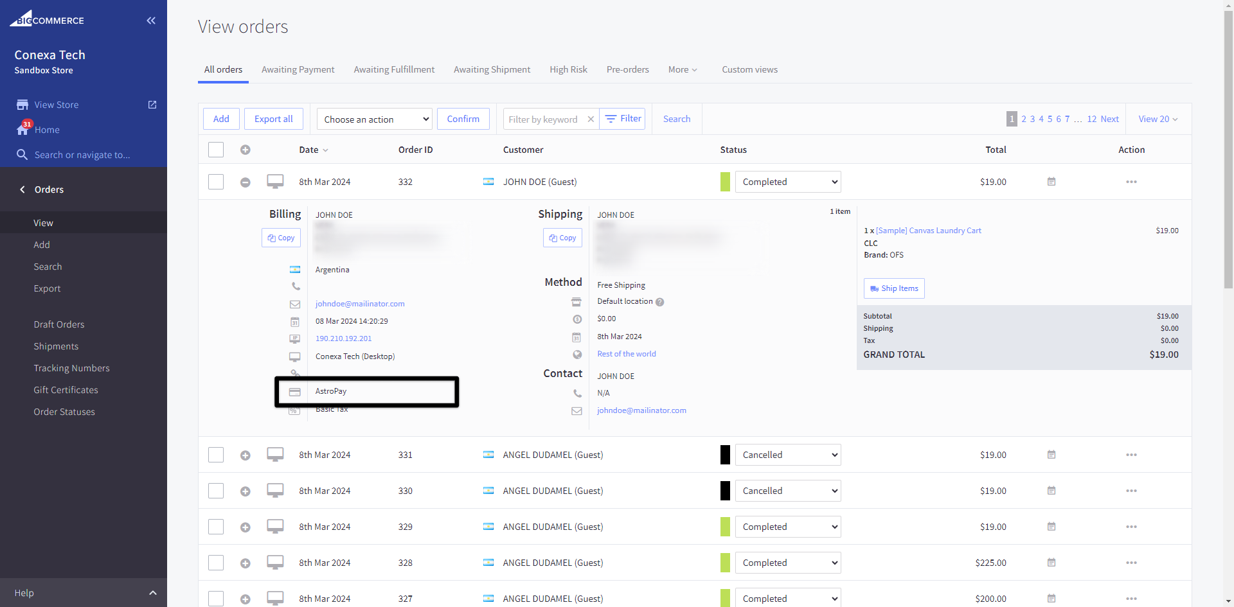The width and height of the screenshot is (1234, 607).
Task: Click desktop device icon for order 331
Action: (275, 455)
